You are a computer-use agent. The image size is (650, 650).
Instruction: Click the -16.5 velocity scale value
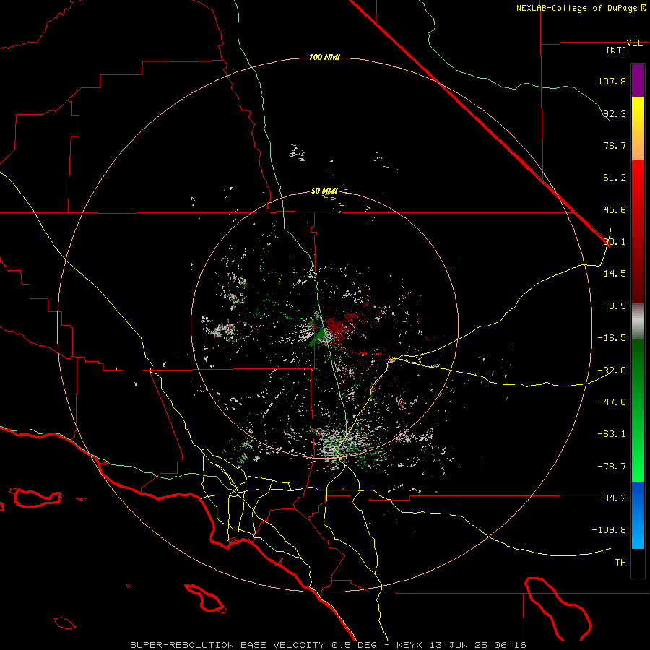coord(612,338)
